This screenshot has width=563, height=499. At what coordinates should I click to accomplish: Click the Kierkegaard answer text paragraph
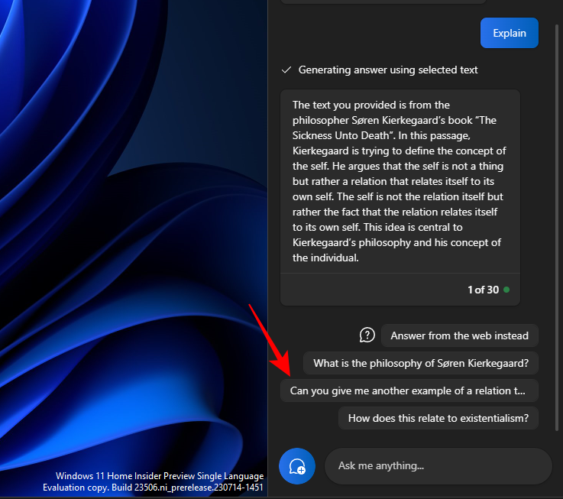[400, 181]
